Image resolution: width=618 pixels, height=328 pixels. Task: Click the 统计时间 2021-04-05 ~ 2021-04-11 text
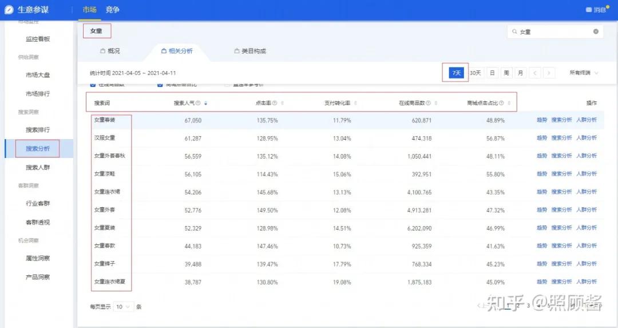pyautogui.click(x=133, y=73)
